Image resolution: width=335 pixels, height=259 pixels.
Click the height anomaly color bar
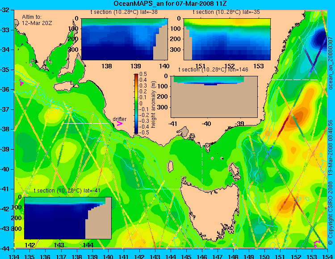click(x=136, y=104)
